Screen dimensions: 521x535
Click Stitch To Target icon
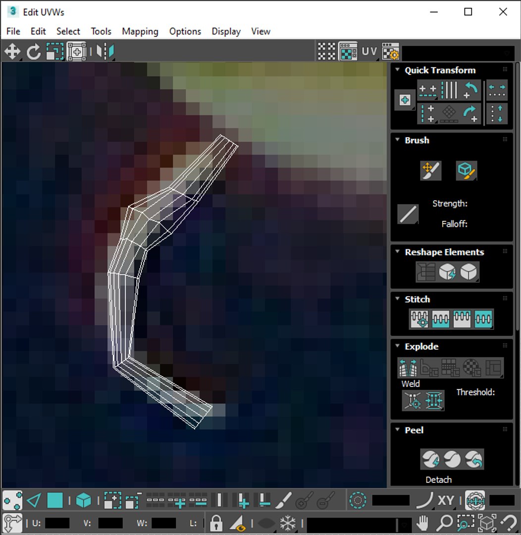[x=419, y=319]
